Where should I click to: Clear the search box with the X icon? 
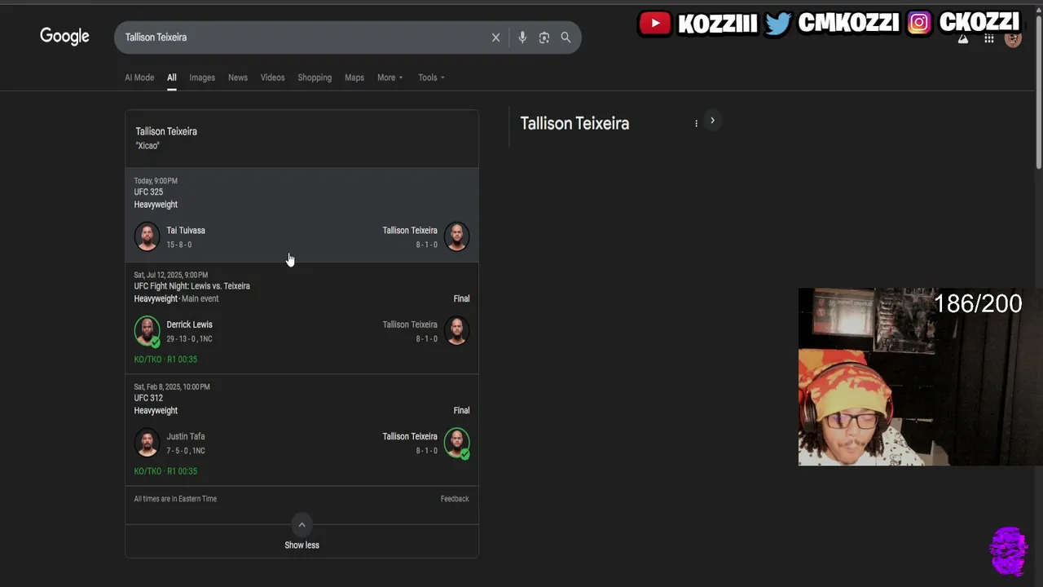tap(495, 38)
